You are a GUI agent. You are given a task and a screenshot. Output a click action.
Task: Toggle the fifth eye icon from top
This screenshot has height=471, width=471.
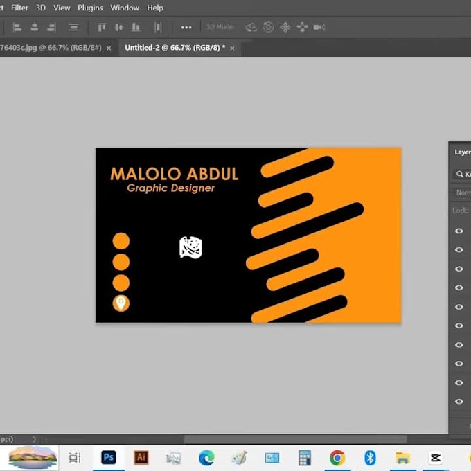click(x=459, y=307)
